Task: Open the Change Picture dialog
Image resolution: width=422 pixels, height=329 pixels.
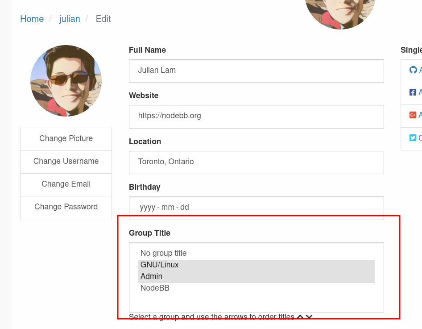Action: [66, 138]
